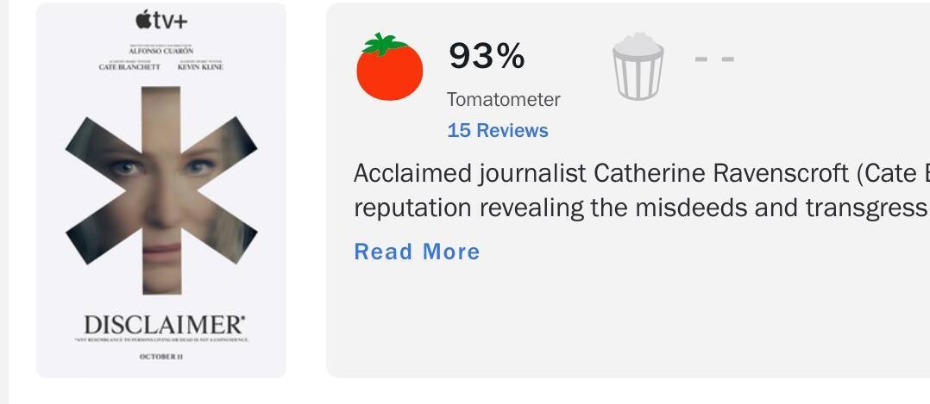Select the Tomatometer label
The image size is (930, 404).
pyautogui.click(x=503, y=100)
